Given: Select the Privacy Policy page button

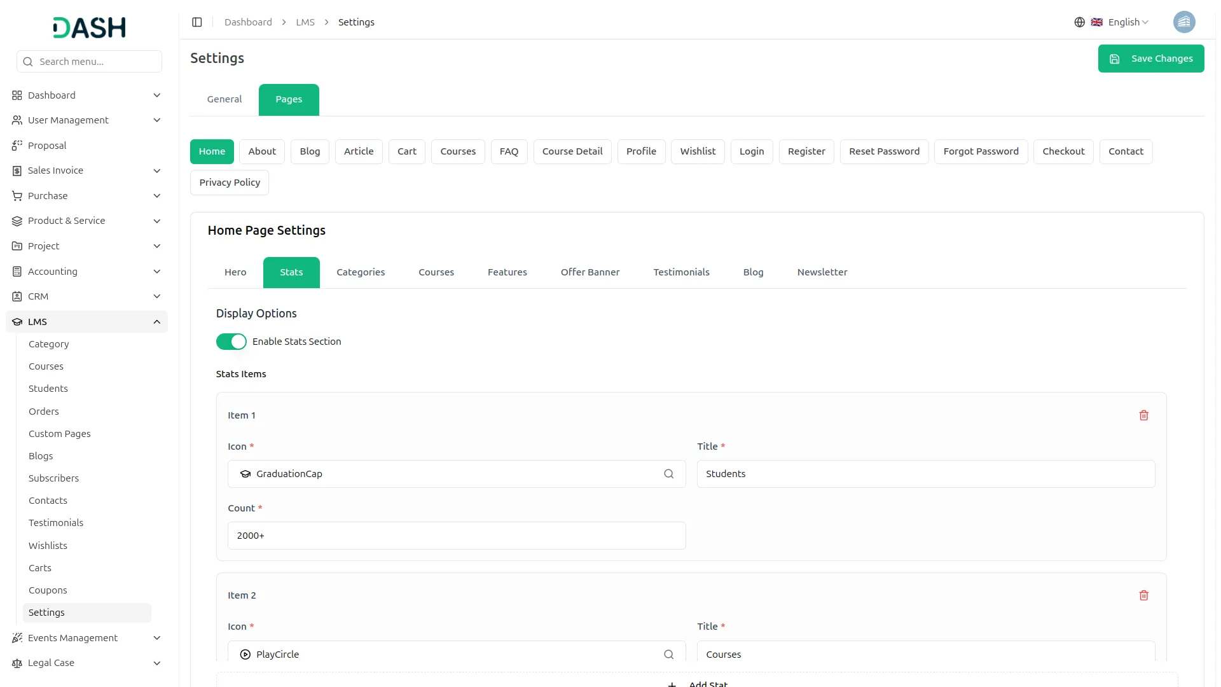Looking at the screenshot, I should 230,183.
